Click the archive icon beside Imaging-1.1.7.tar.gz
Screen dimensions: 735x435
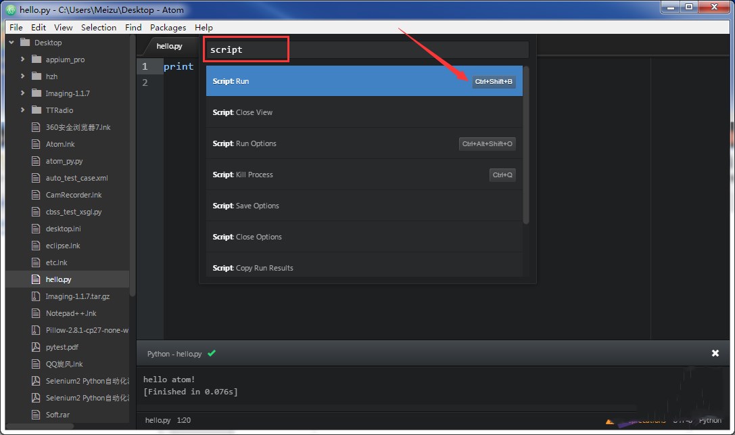tap(36, 296)
